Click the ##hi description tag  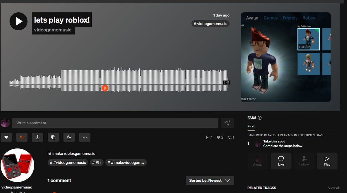(x=97, y=163)
